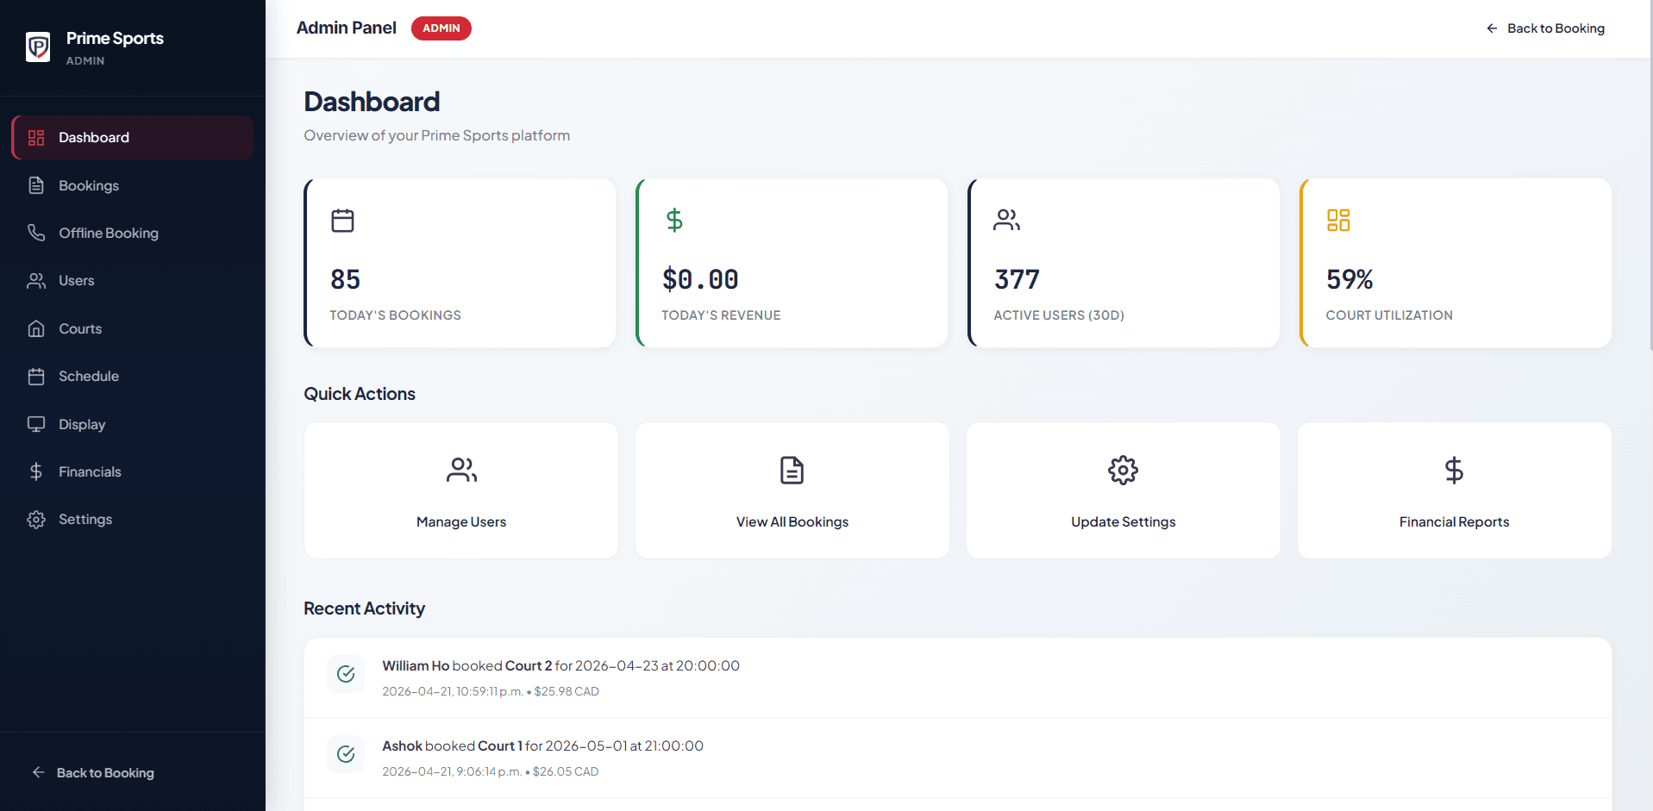Click the check icon beside William Ho's booking
This screenshot has width=1653, height=811.
click(346, 674)
